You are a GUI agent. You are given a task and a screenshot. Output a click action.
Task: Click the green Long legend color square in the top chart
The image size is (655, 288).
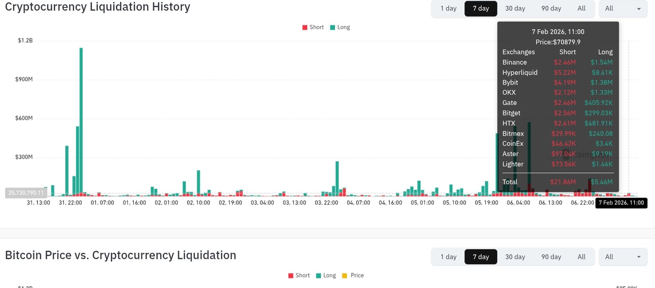[x=332, y=27]
